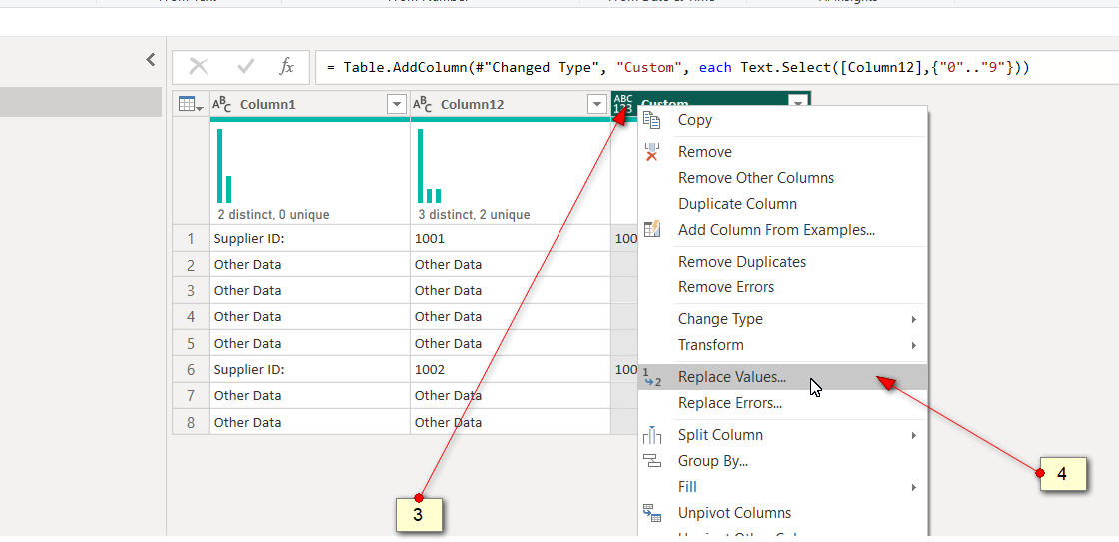This screenshot has height=542, width=1119.
Task: Click Column1 'Other Data' cell in row 3
Action: point(310,291)
